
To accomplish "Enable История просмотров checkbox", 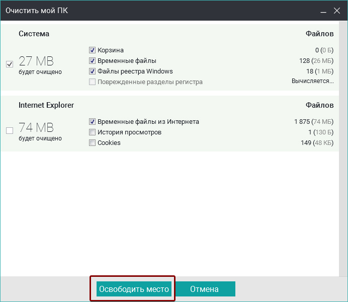I will (x=92, y=132).
